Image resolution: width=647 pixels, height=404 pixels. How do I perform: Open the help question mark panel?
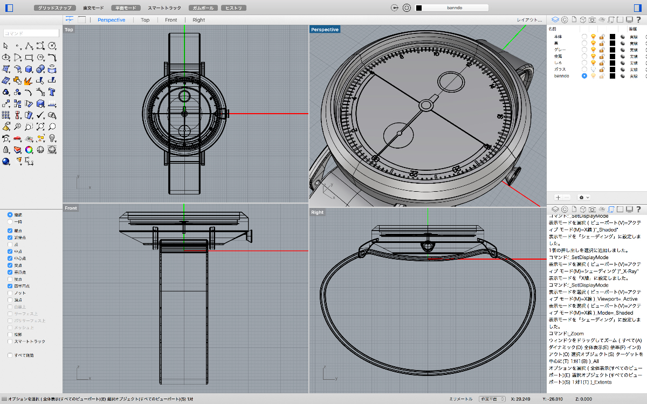(x=638, y=19)
